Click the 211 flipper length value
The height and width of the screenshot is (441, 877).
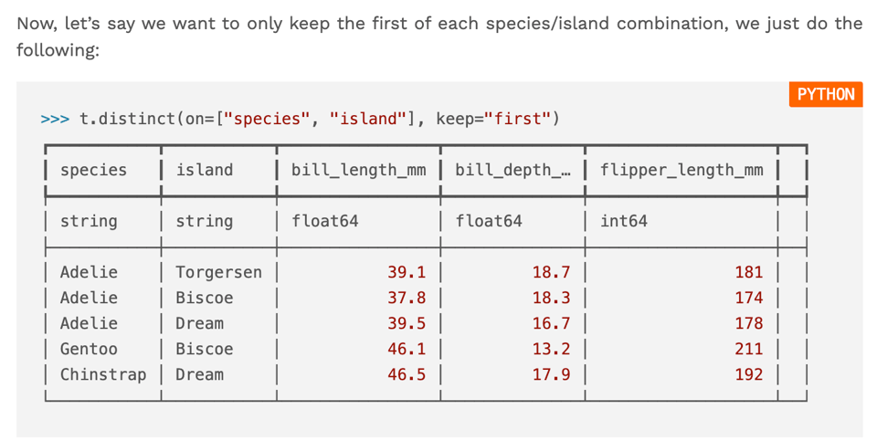pos(748,349)
